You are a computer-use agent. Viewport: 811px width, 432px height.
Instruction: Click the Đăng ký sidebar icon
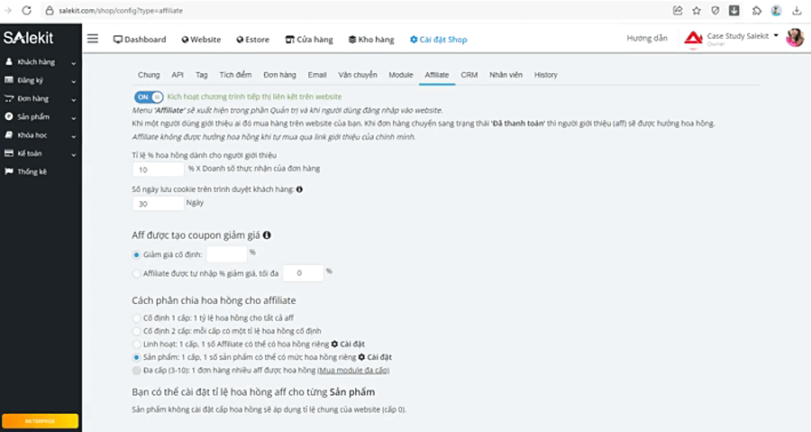pos(9,80)
